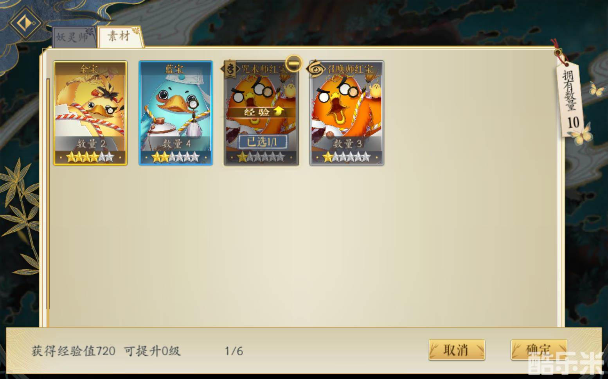Click the 已选1/1 selection label
This screenshot has width=608, height=379.
pyautogui.click(x=263, y=141)
